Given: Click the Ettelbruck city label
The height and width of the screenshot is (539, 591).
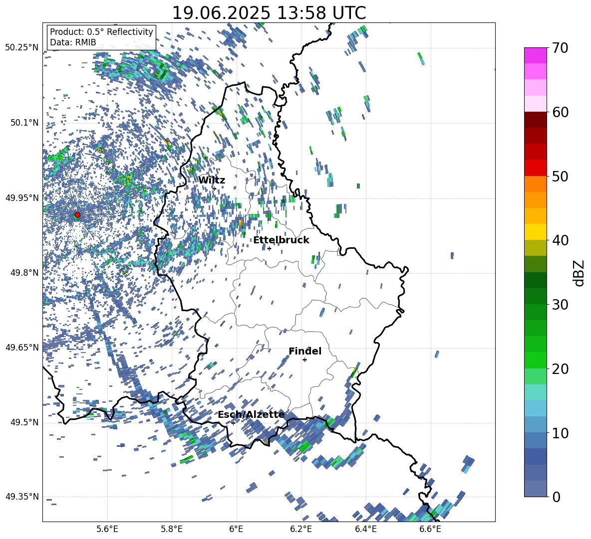Looking at the screenshot, I should click(x=281, y=240).
